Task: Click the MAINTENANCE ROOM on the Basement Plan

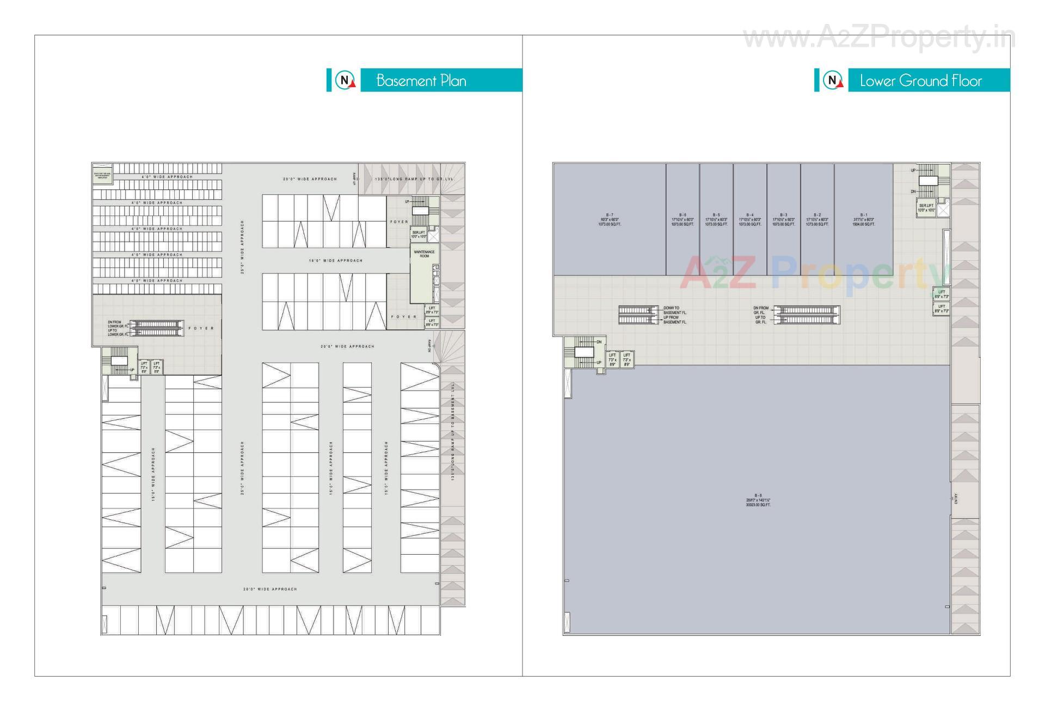Action: 425,253
